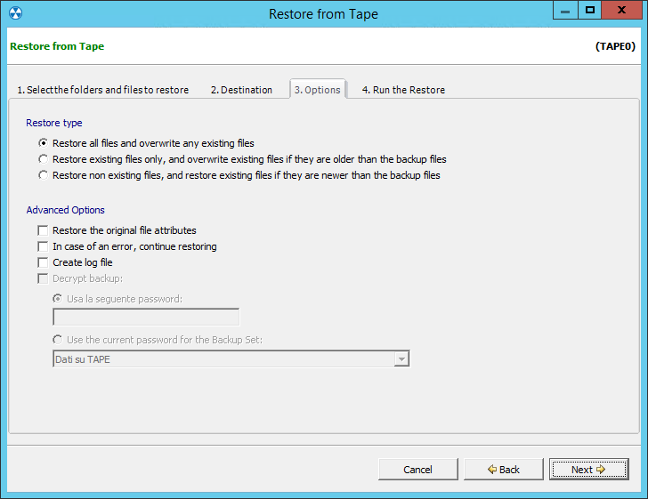648x499 pixels.
Task: Minimize the Restore from Tape window
Action: pyautogui.click(x=565, y=11)
